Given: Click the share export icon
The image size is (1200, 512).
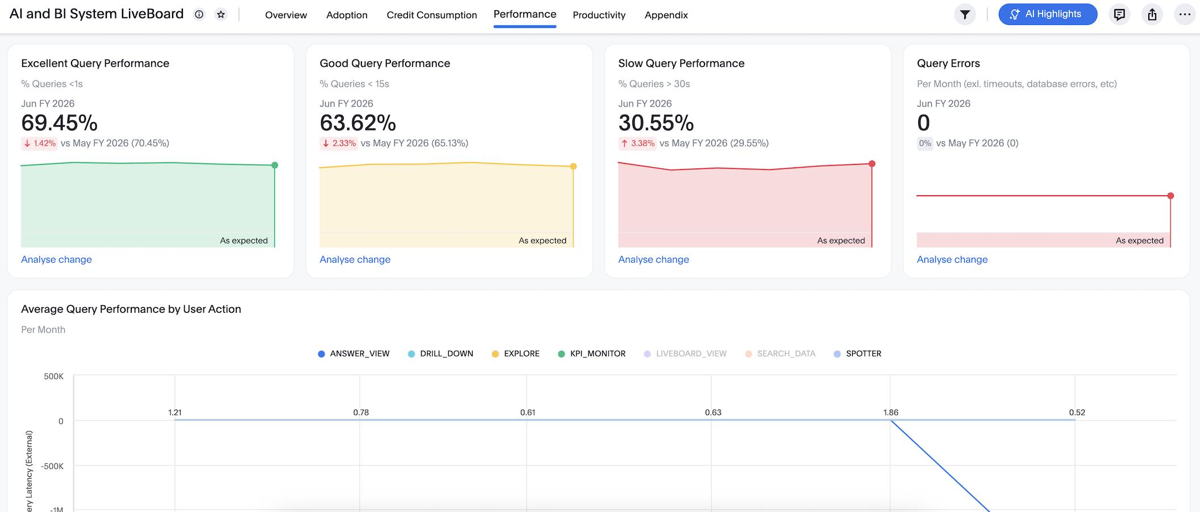Looking at the screenshot, I should 1152,14.
